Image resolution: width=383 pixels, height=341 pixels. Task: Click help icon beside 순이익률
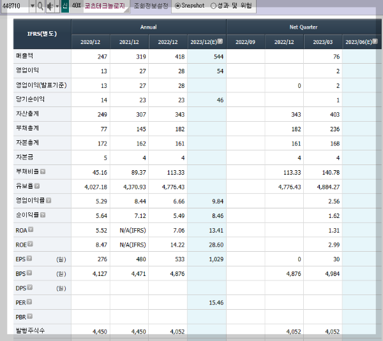[x=43, y=215]
